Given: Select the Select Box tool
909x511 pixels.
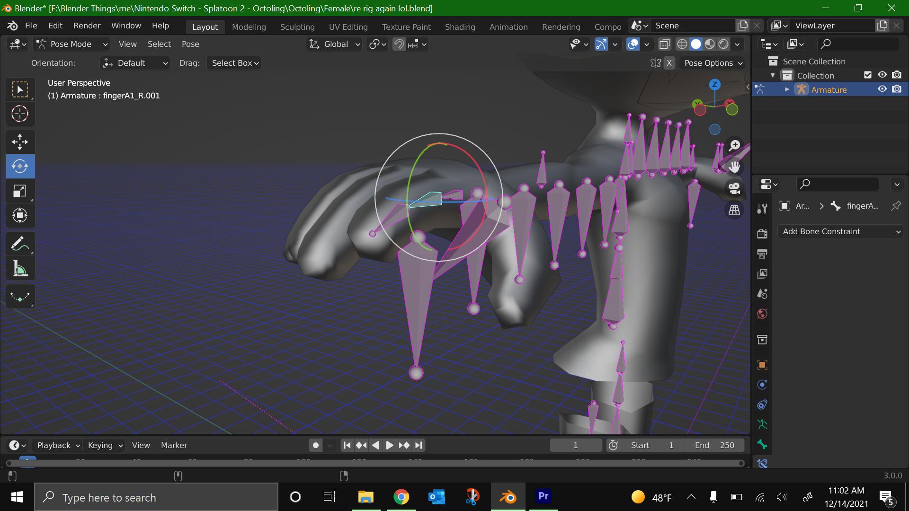Looking at the screenshot, I should pos(20,89).
